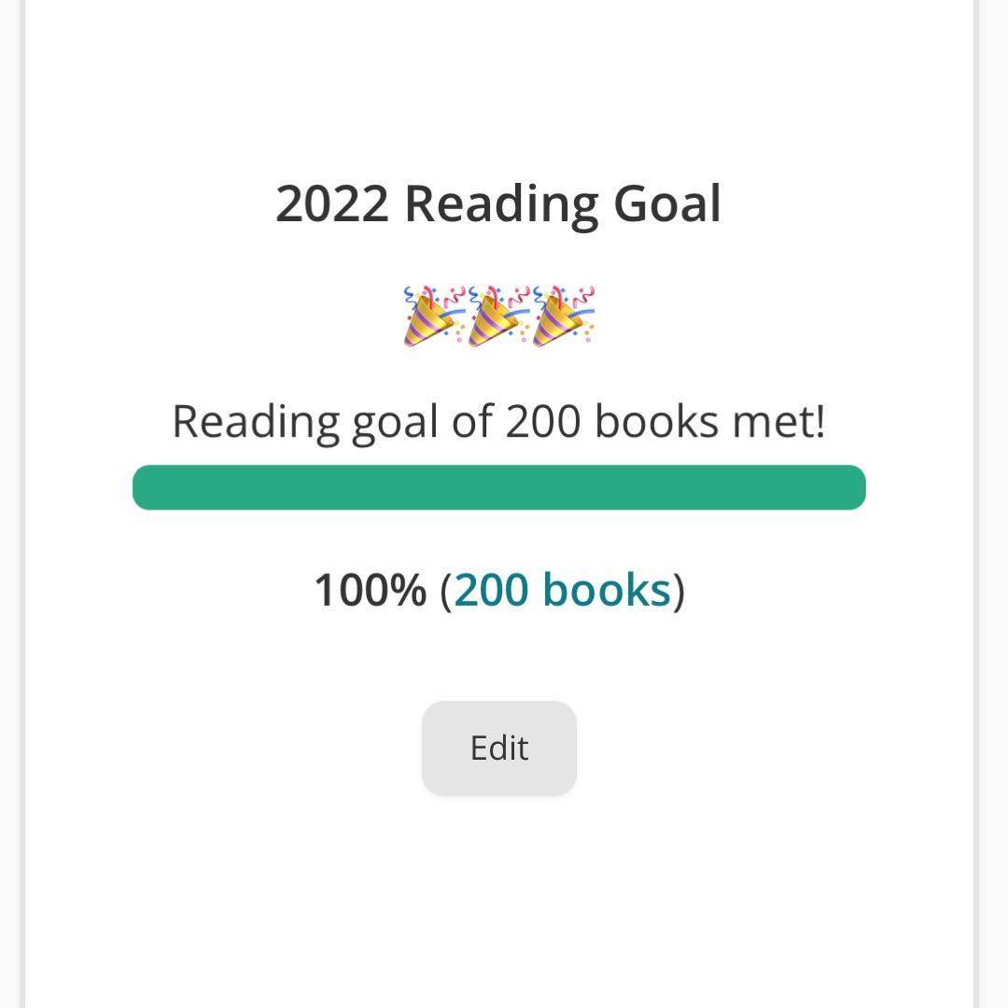Click the green reading progress bar
This screenshot has width=1008, height=1008.
coord(498,487)
